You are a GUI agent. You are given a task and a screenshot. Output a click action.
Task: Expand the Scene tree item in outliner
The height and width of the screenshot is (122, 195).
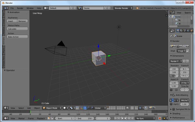pyautogui.click(x=170, y=17)
